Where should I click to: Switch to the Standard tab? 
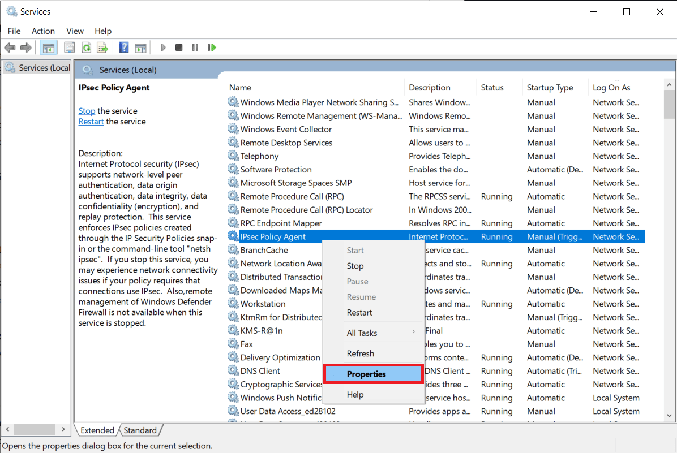(139, 430)
